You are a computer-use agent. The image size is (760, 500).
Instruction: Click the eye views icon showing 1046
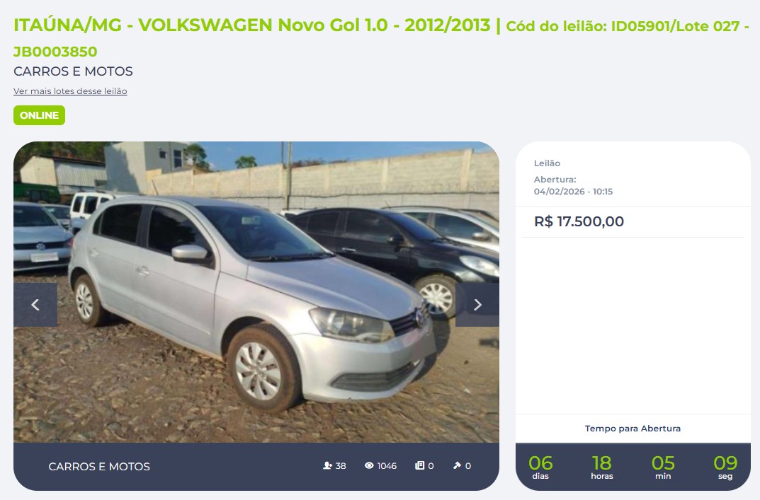pyautogui.click(x=369, y=465)
